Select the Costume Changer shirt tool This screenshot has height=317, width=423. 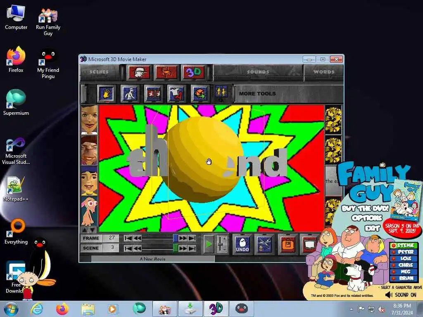coord(176,94)
